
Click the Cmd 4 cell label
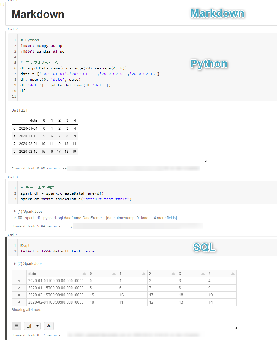click(x=13, y=235)
